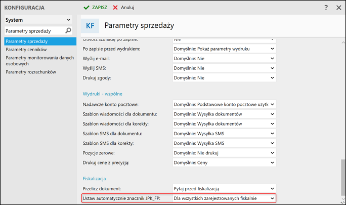Expand Nadawcze konto pocztowe dropdown
Screen dimensions: 346x205
click(225, 104)
